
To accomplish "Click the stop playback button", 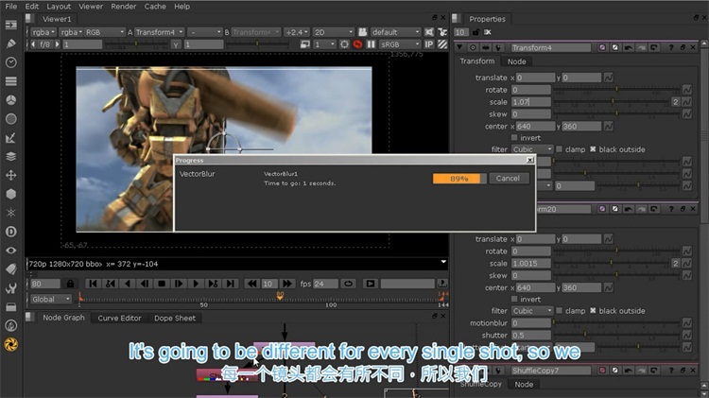I will pyautogui.click(x=162, y=284).
